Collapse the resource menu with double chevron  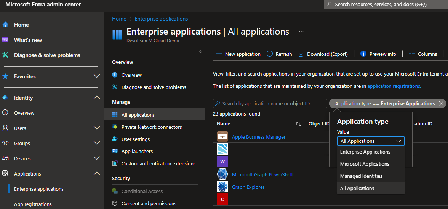(200, 52)
